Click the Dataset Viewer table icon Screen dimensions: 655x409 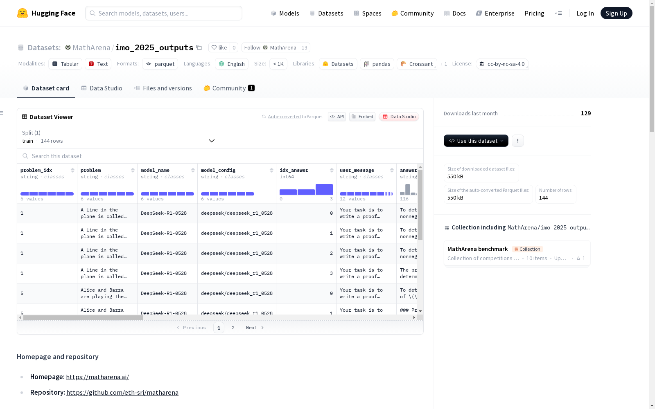(x=25, y=117)
